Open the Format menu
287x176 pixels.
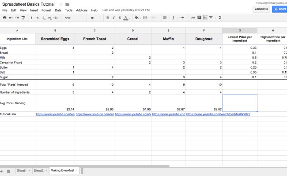(46, 10)
